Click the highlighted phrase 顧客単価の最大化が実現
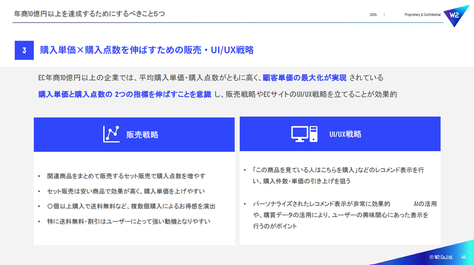The height and width of the screenshot is (265, 474). pyautogui.click(x=305, y=78)
